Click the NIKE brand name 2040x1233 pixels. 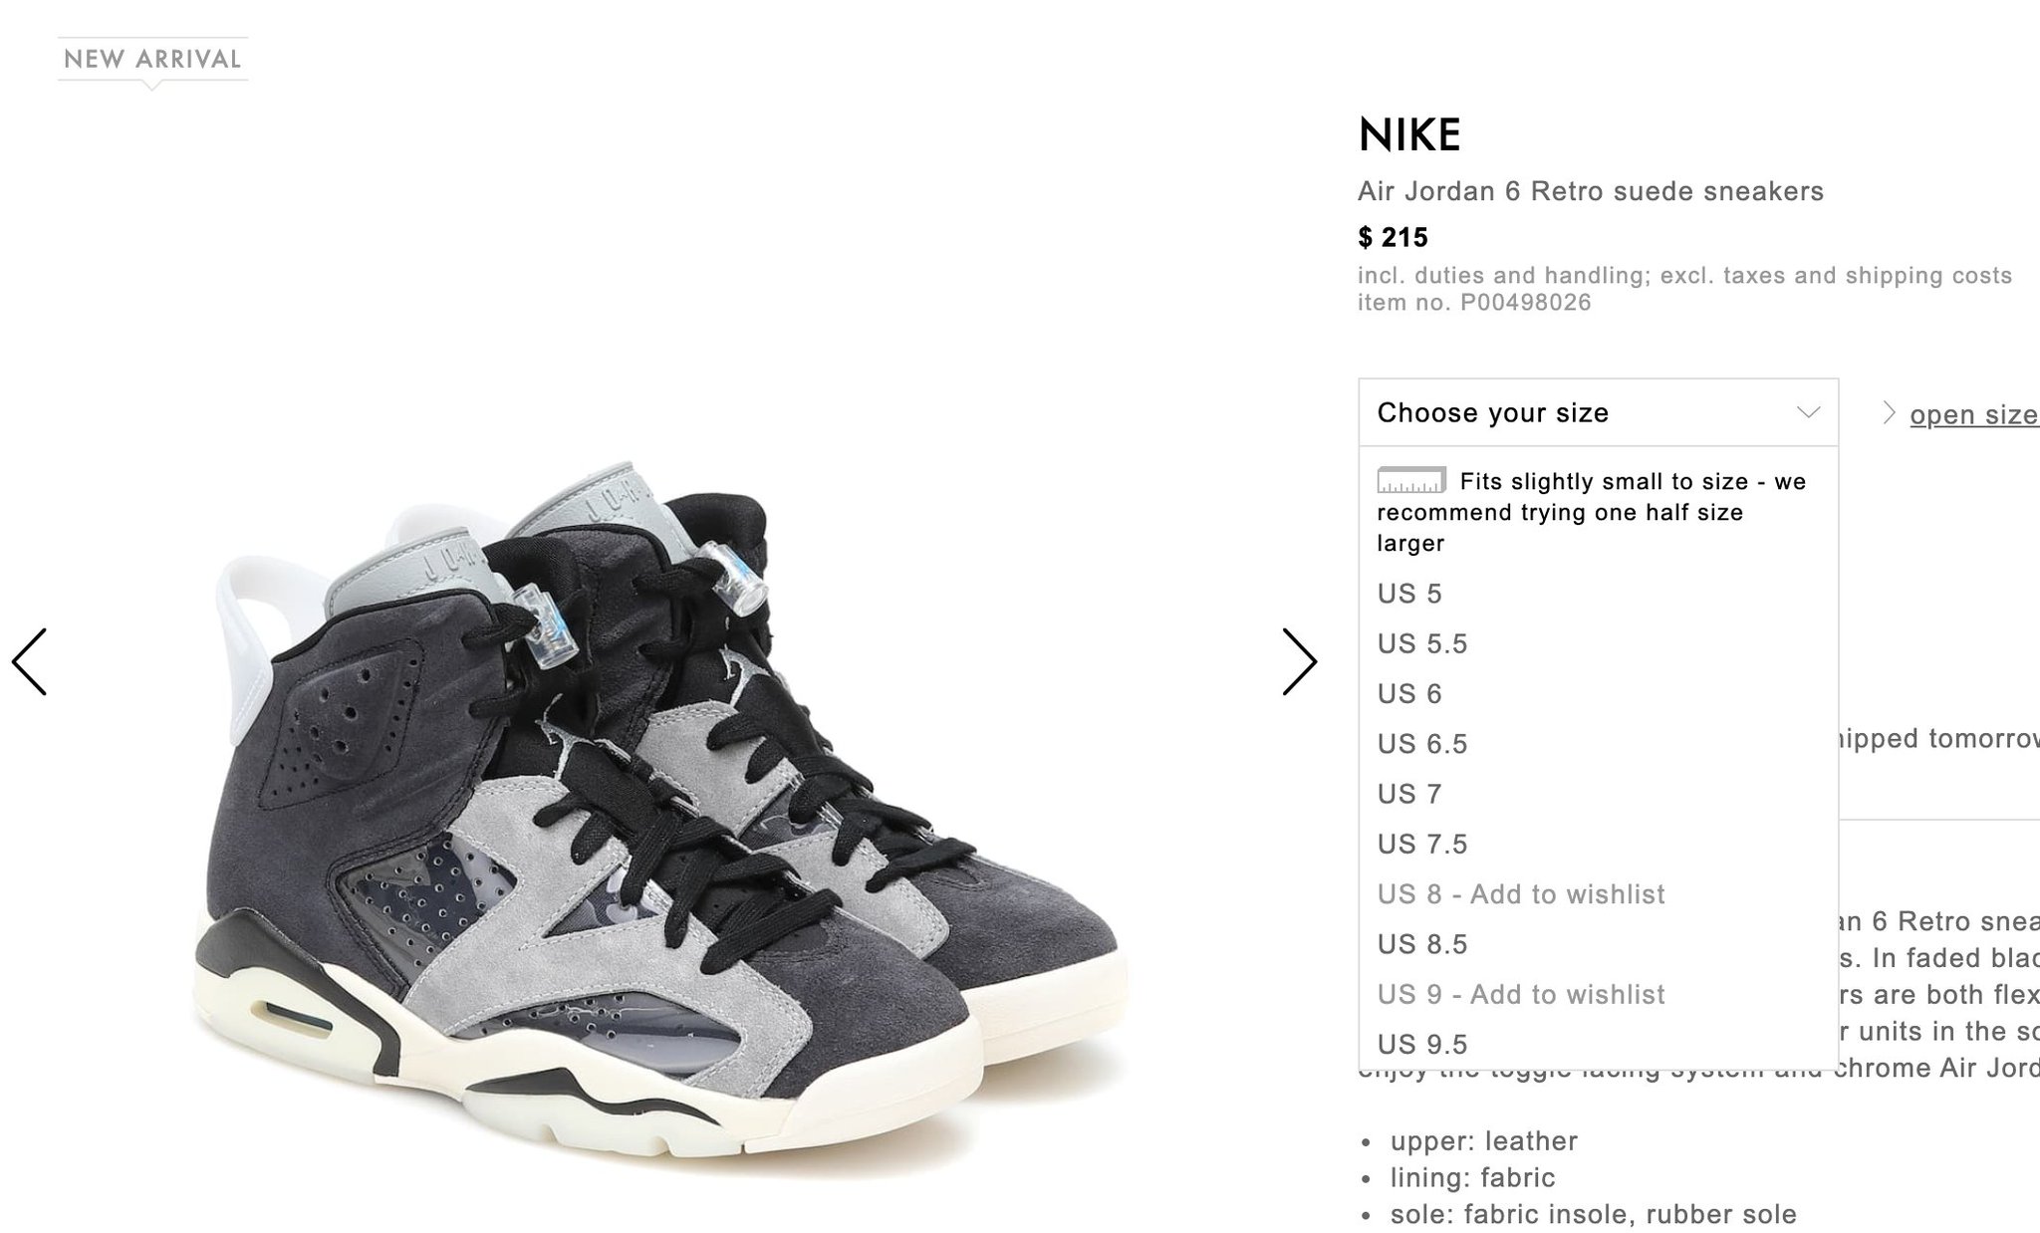coord(1409,134)
